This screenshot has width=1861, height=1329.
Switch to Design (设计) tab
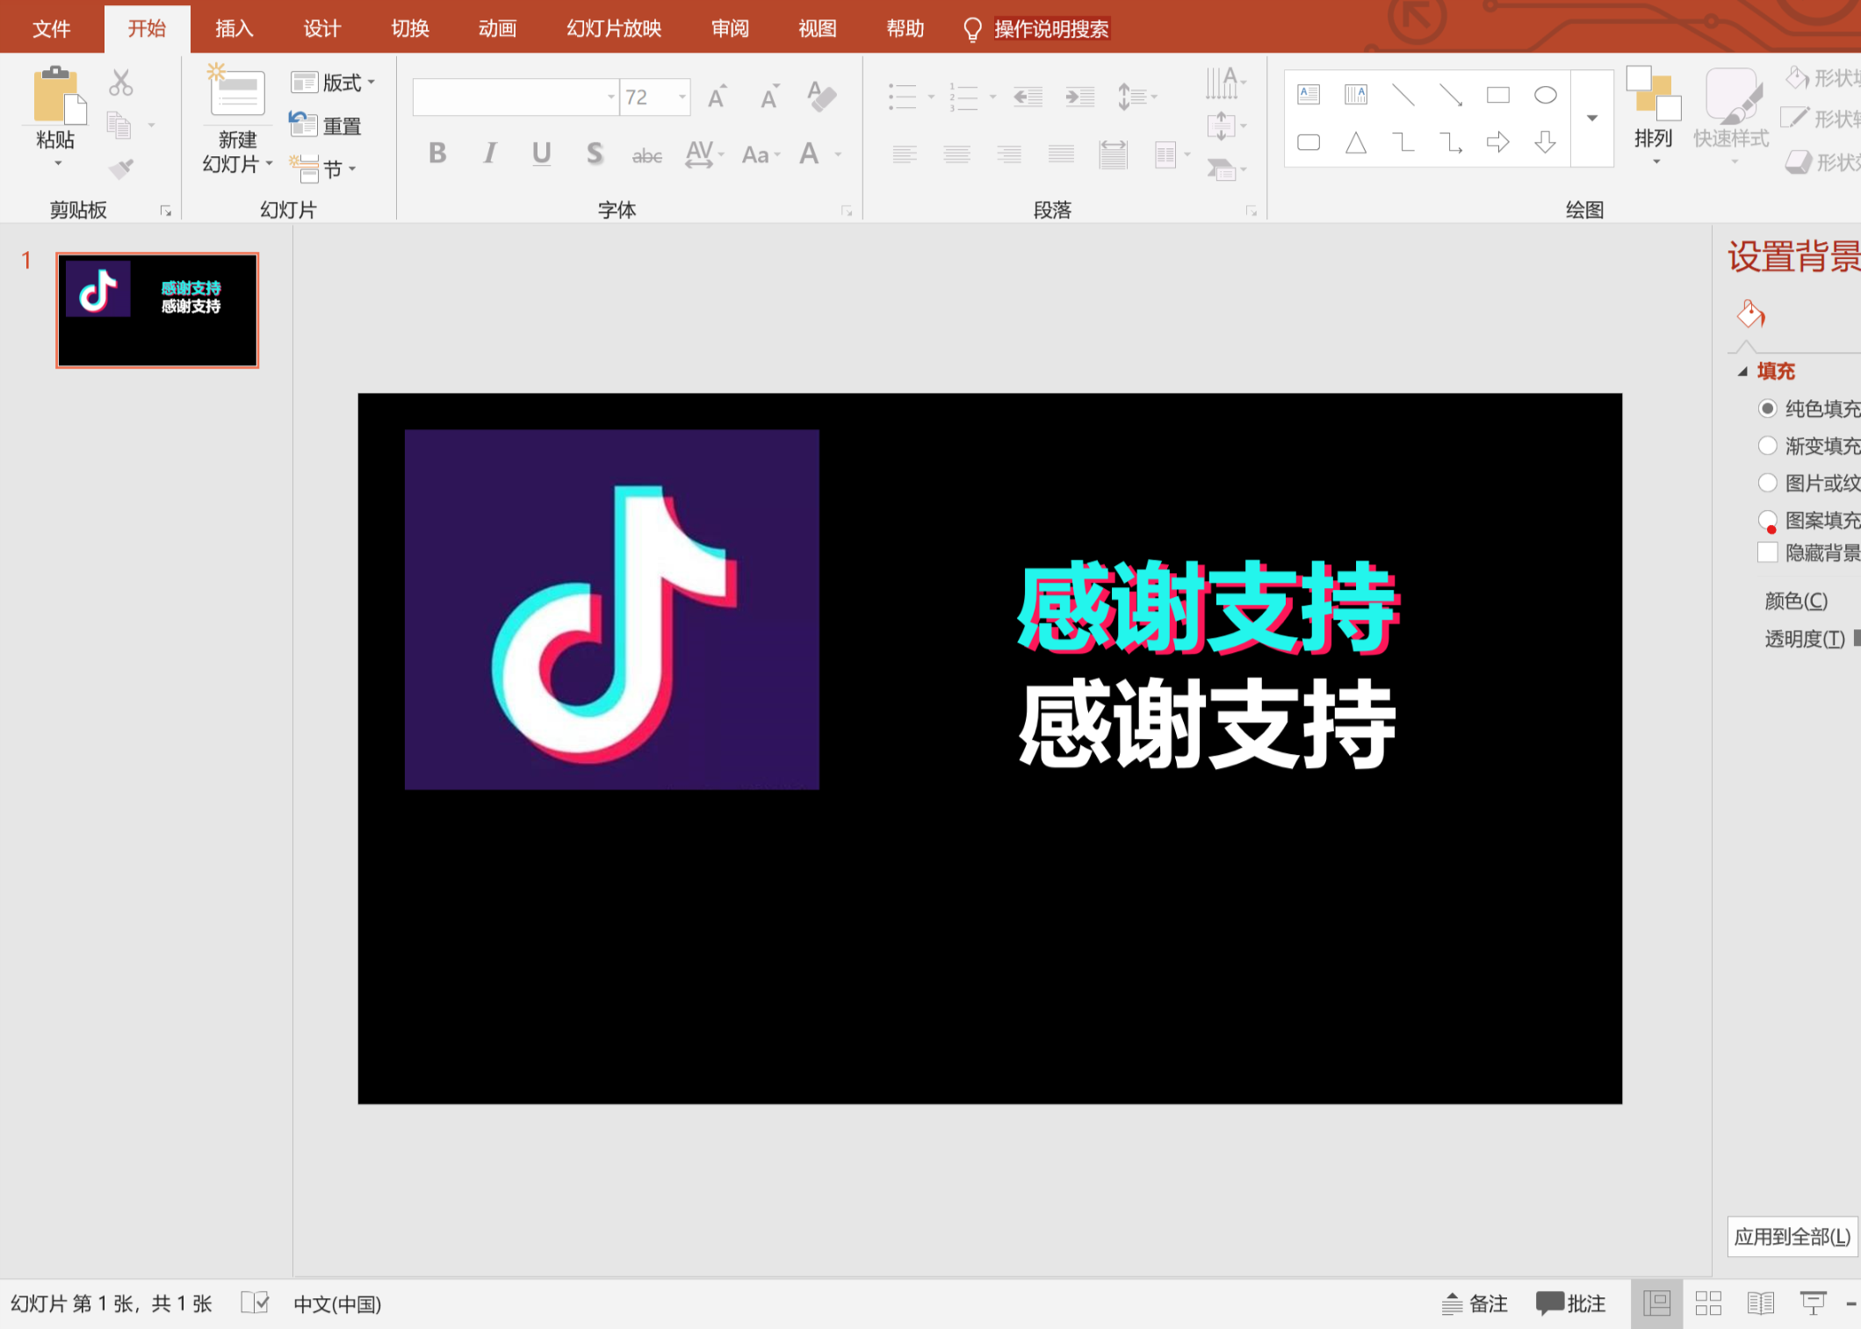tap(322, 29)
